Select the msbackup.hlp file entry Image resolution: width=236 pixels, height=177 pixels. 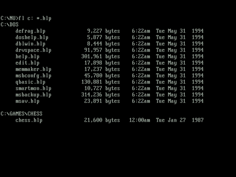[33, 95]
